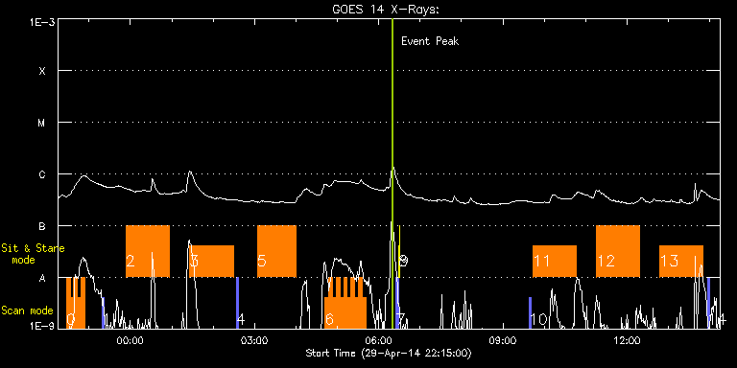Select the orange observation block labeled 12
The width and height of the screenshot is (737, 368).
(618, 251)
